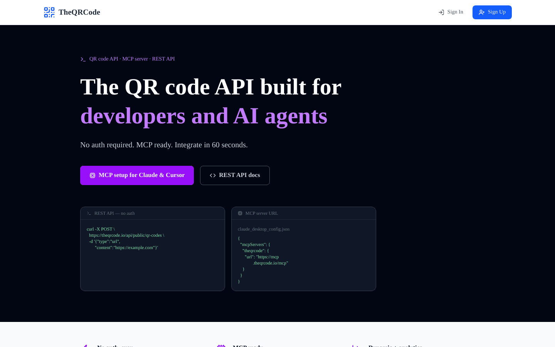Image resolution: width=555 pixels, height=347 pixels.
Task: Click the chip icon in MCP server URL header
Action: coord(240,213)
